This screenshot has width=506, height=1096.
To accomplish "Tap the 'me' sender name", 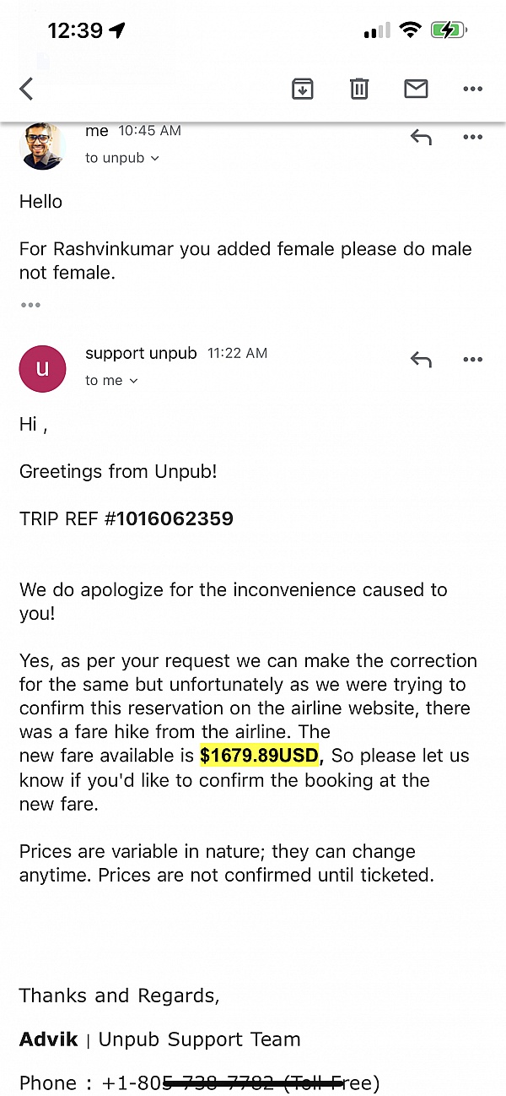I will [97, 131].
